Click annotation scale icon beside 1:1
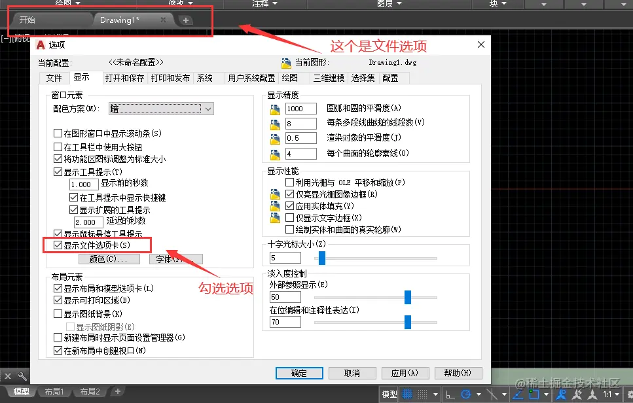The width and height of the screenshot is (633, 403). (x=592, y=394)
